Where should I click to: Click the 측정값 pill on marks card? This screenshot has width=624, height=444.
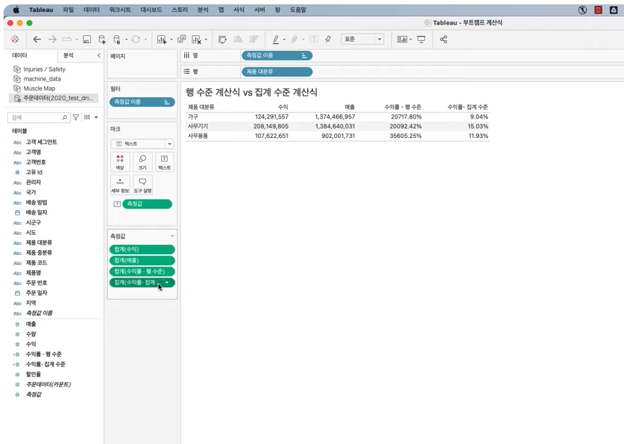(147, 204)
